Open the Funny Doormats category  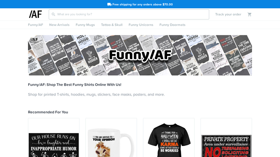coord(172,25)
